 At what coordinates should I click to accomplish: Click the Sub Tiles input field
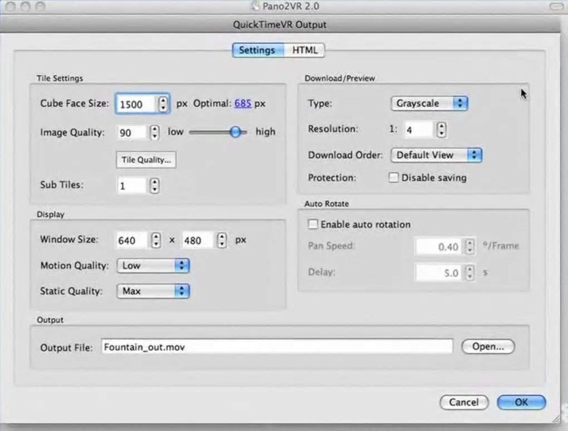pyautogui.click(x=132, y=186)
